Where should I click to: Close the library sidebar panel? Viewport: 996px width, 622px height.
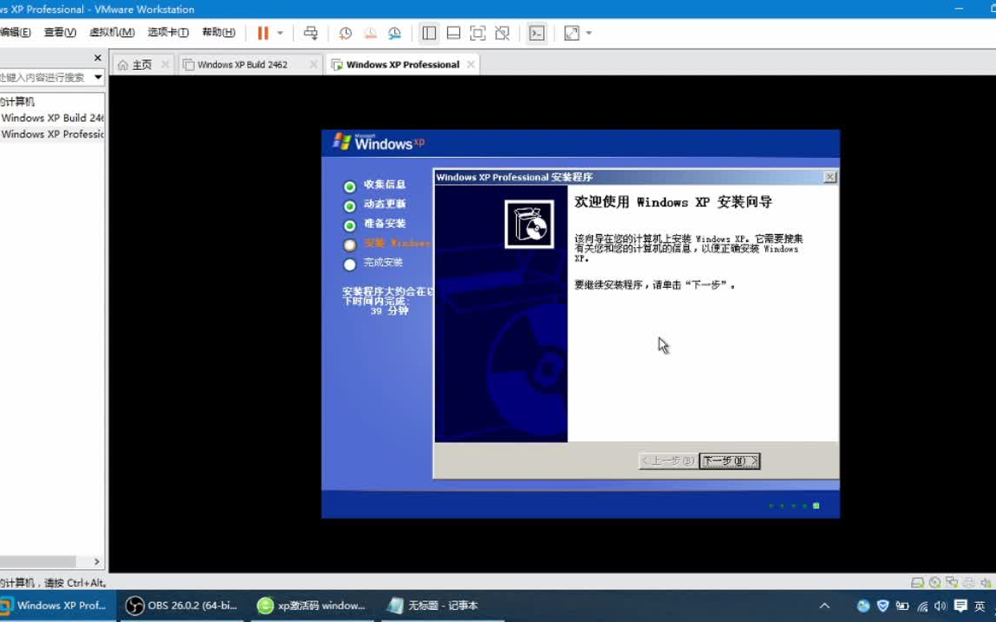click(98, 58)
